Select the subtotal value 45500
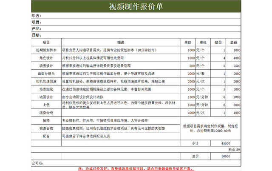The width and height of the screenshot is (272, 171). click(x=226, y=143)
